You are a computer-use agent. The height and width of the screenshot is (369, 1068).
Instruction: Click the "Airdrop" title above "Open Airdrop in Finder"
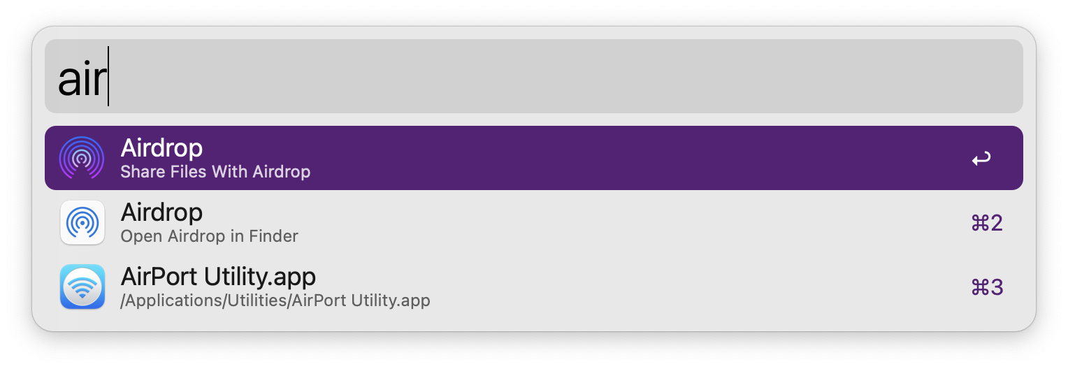click(x=161, y=212)
